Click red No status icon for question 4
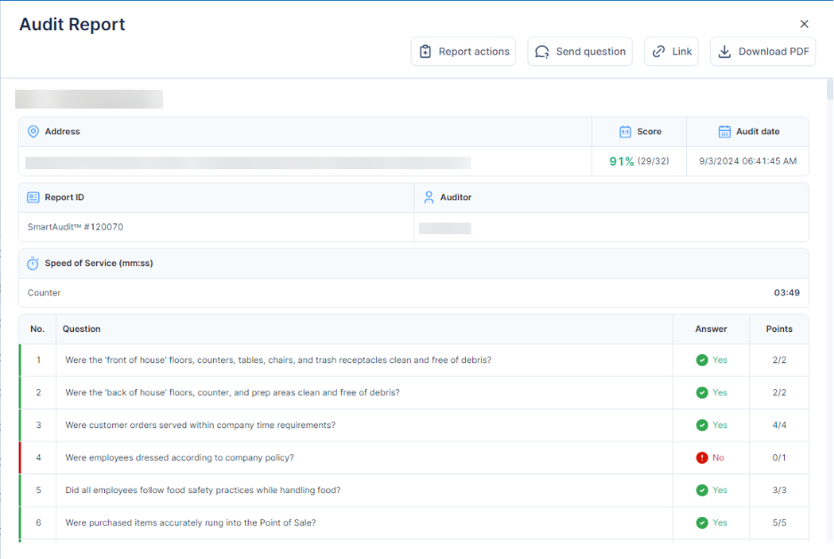The height and width of the screenshot is (559, 834). 702,458
